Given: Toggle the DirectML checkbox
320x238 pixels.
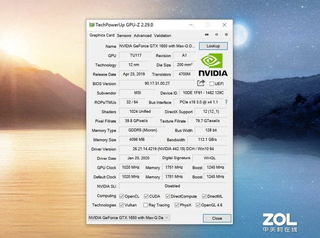Looking at the screenshot, I should (x=204, y=196).
